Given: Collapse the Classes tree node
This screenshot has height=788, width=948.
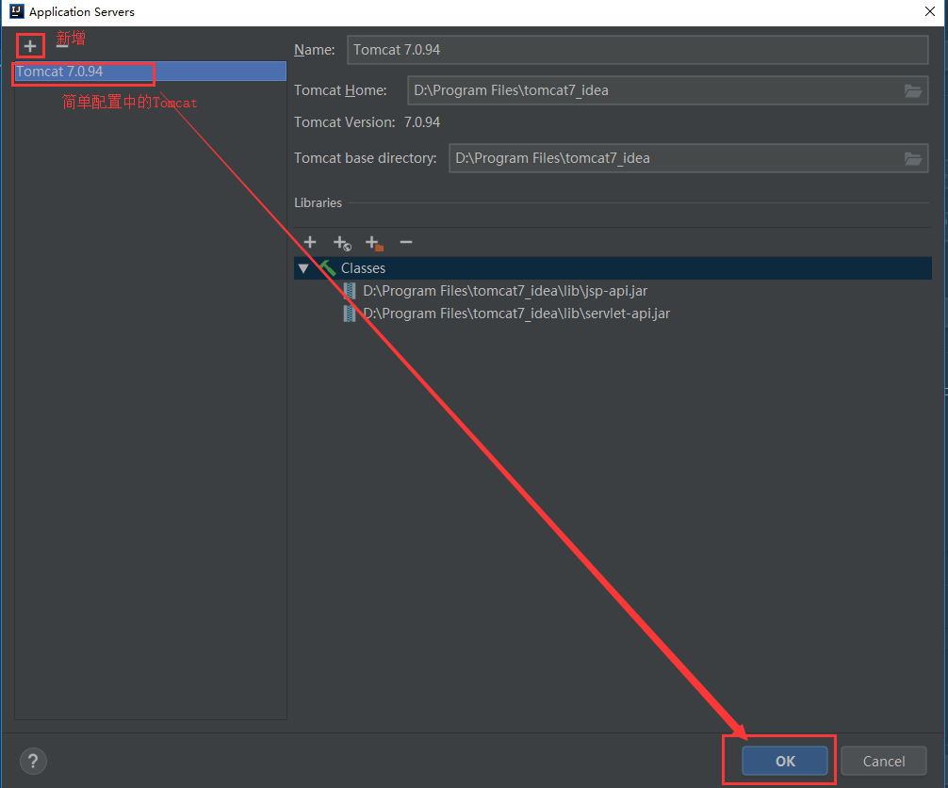Looking at the screenshot, I should [x=303, y=268].
